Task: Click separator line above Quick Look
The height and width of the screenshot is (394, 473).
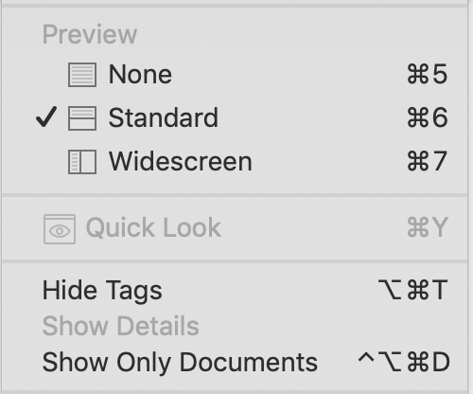Action: point(235,196)
